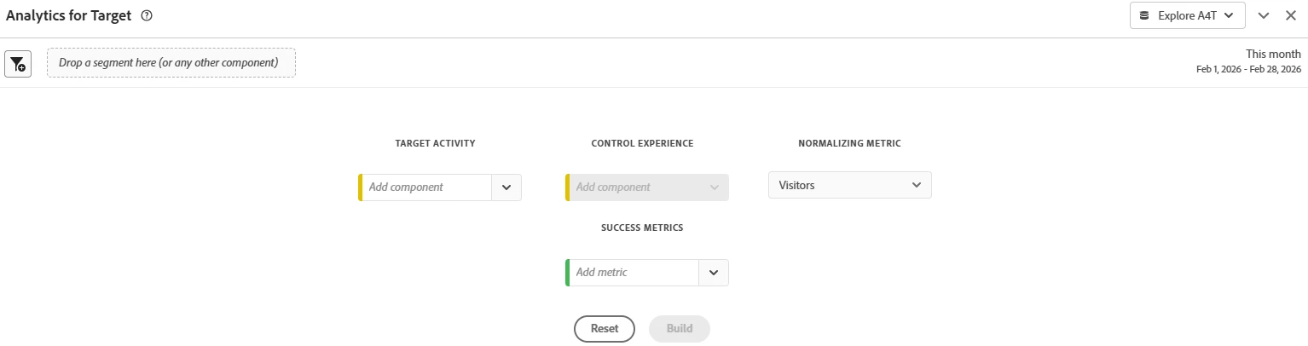Click the Reset button
The image size is (1308, 346).
pos(605,329)
